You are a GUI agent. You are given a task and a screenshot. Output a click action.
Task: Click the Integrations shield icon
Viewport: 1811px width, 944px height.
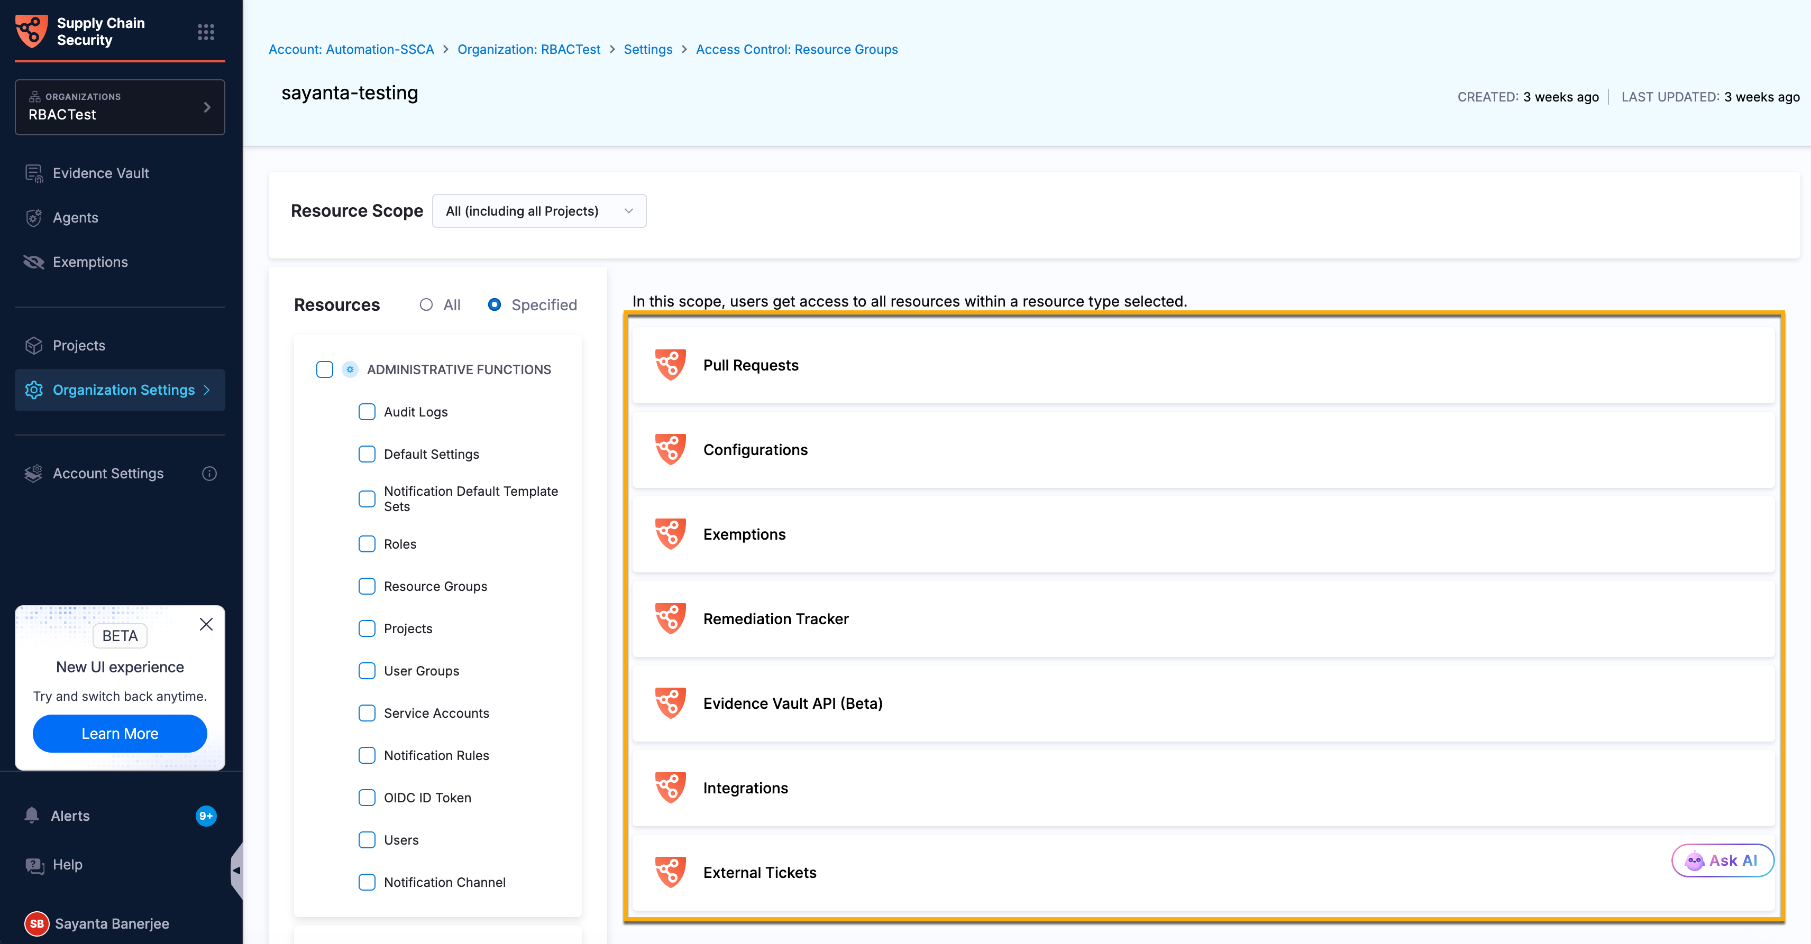pos(671,788)
